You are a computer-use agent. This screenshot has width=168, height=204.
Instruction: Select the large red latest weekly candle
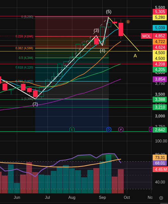tap(121, 29)
